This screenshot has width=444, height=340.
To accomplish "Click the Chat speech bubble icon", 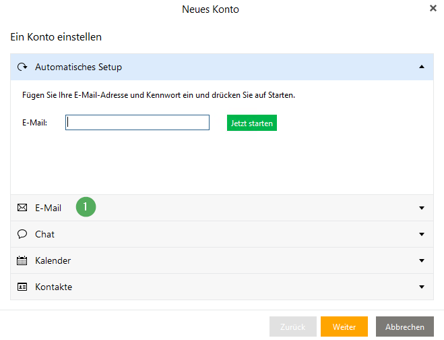I will click(22, 234).
